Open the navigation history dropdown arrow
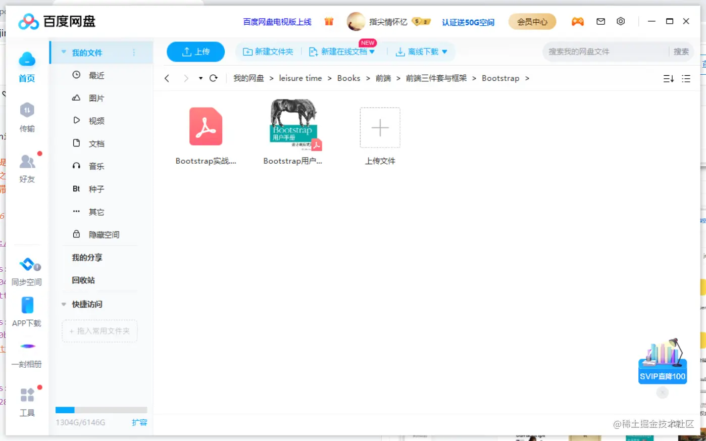Viewport: 706px width, 441px height. point(200,78)
